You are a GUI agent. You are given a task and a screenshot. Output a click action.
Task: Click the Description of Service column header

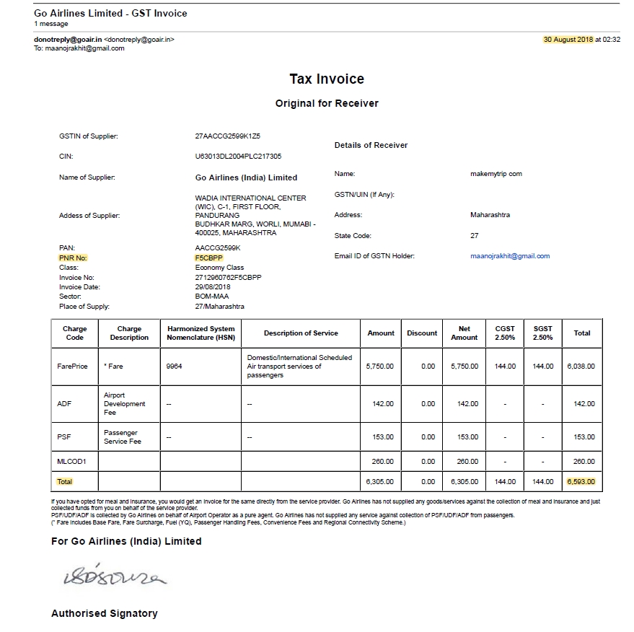(x=301, y=333)
